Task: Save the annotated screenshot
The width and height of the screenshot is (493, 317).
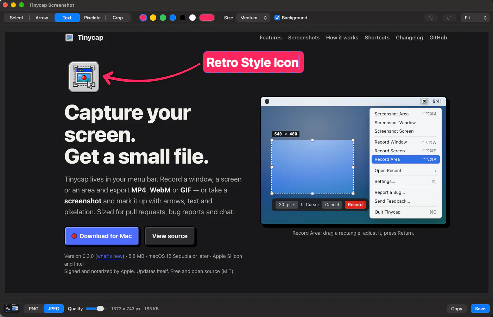Action: click(480, 309)
